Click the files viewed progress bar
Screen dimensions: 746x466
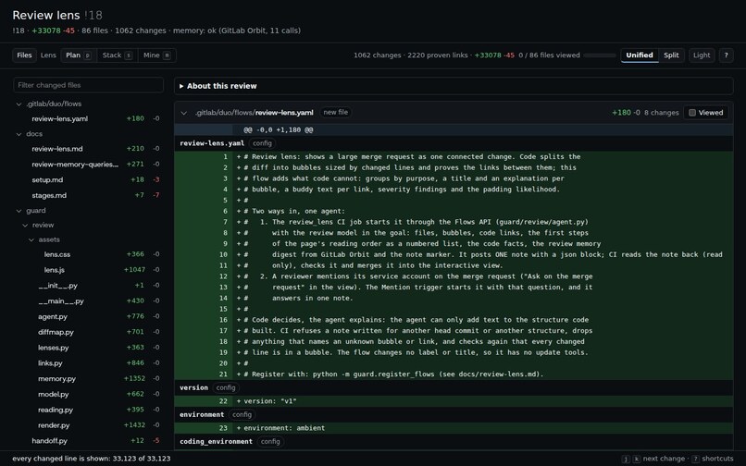tap(600, 55)
